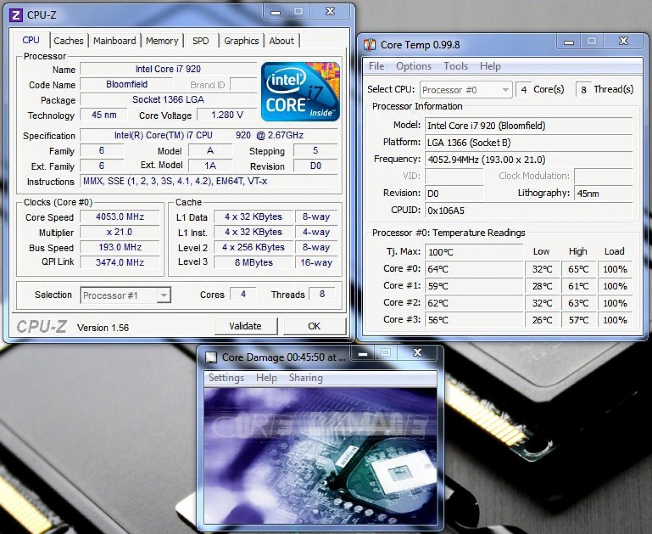This screenshot has height=534, width=652.
Task: Click the Core #1 temperature 59°C
Action: (x=474, y=286)
